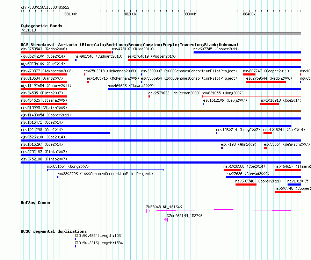311x260 pixels.
Task: Select nsv818534 (Wang2007) label
Action: pos(42,78)
